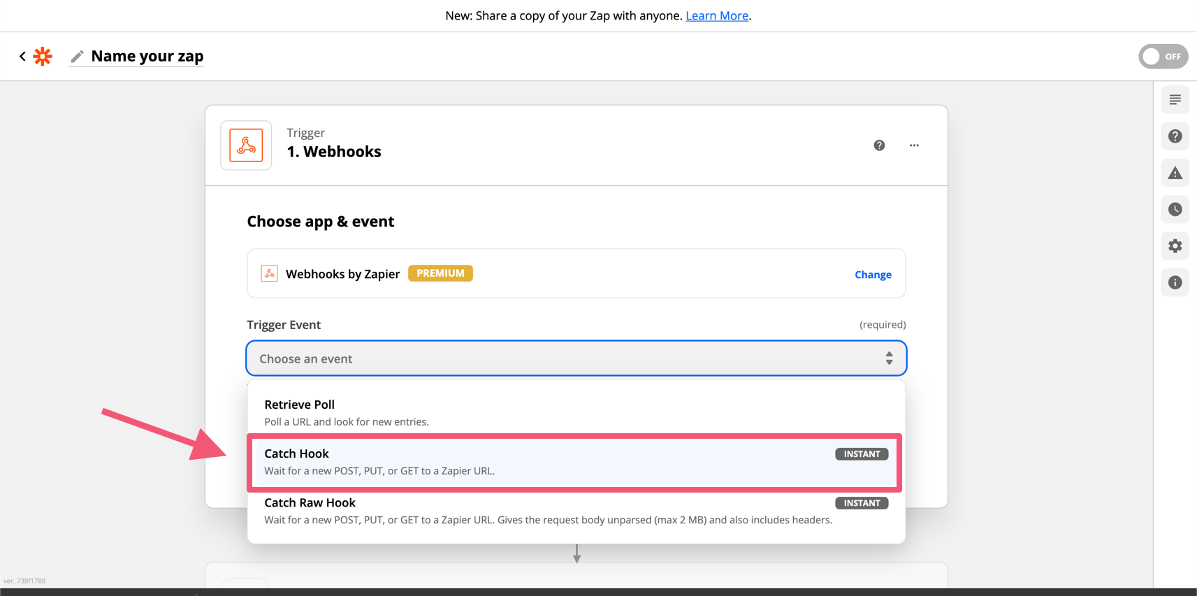The width and height of the screenshot is (1197, 596).
Task: Select the Retrieve Poll event option
Action: [576, 412]
